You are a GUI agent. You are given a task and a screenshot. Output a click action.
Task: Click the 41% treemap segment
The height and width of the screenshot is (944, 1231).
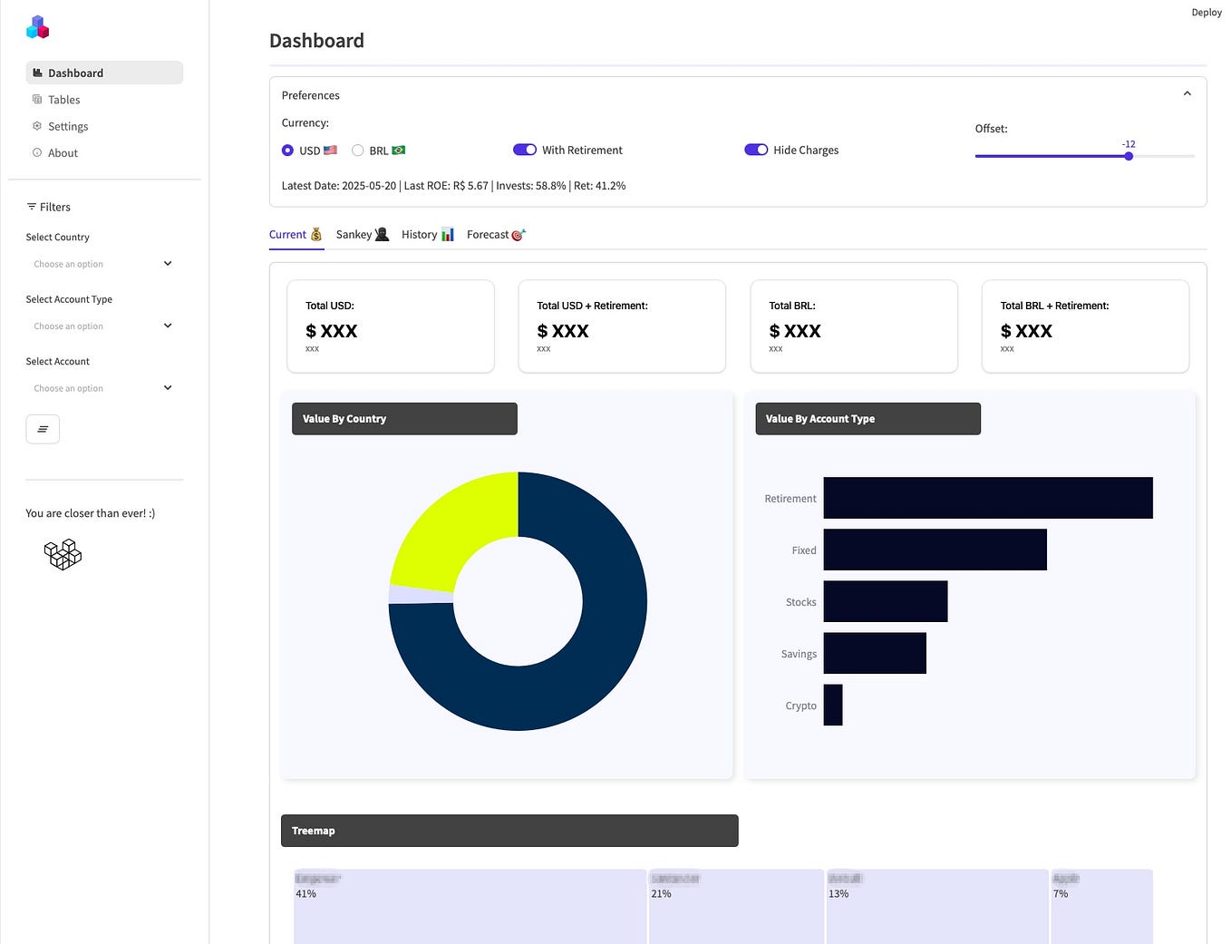click(x=469, y=907)
